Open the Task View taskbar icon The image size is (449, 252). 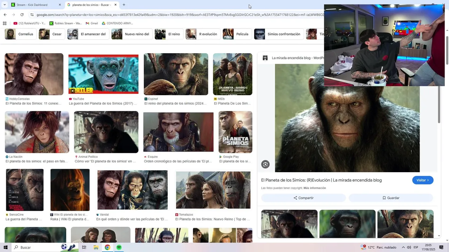[84, 247]
